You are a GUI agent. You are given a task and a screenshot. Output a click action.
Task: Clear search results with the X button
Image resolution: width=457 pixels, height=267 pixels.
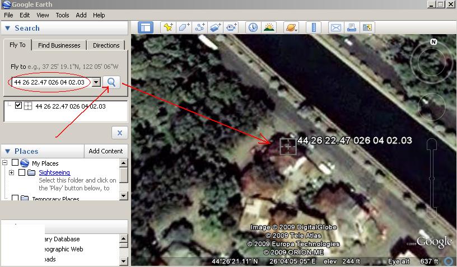click(x=119, y=133)
